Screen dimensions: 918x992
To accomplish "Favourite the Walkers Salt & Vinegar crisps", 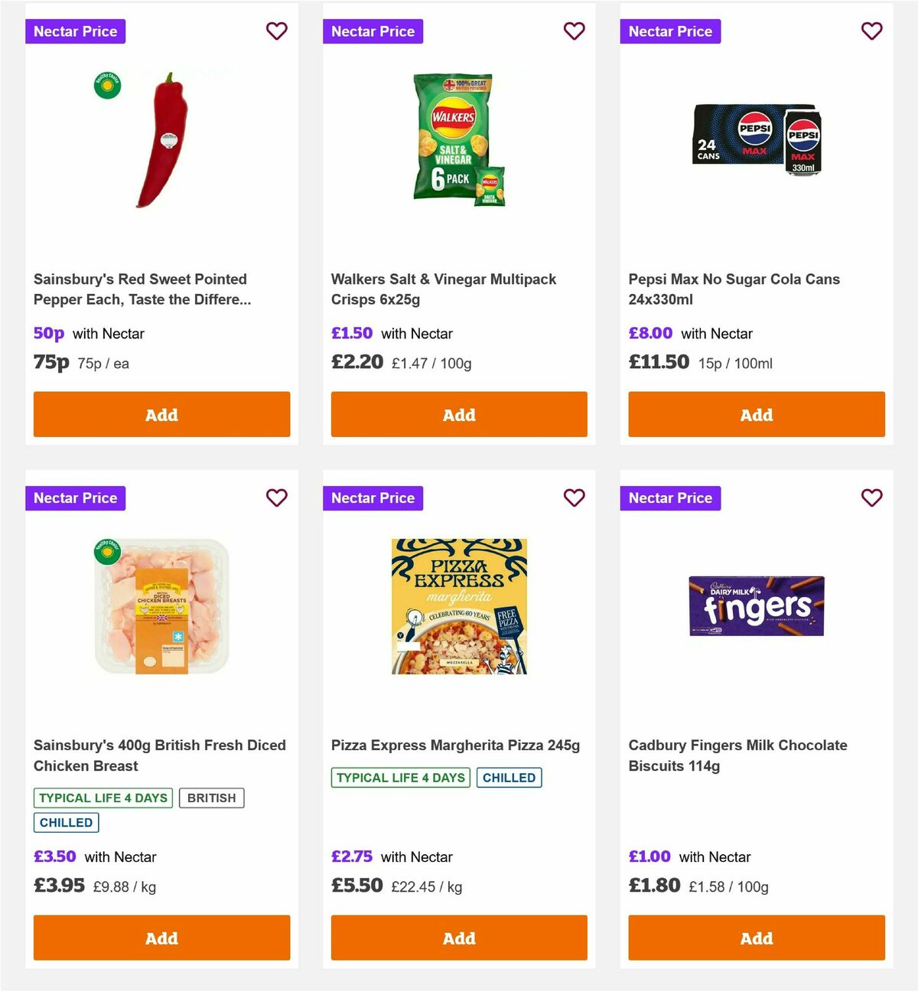I will pos(574,31).
